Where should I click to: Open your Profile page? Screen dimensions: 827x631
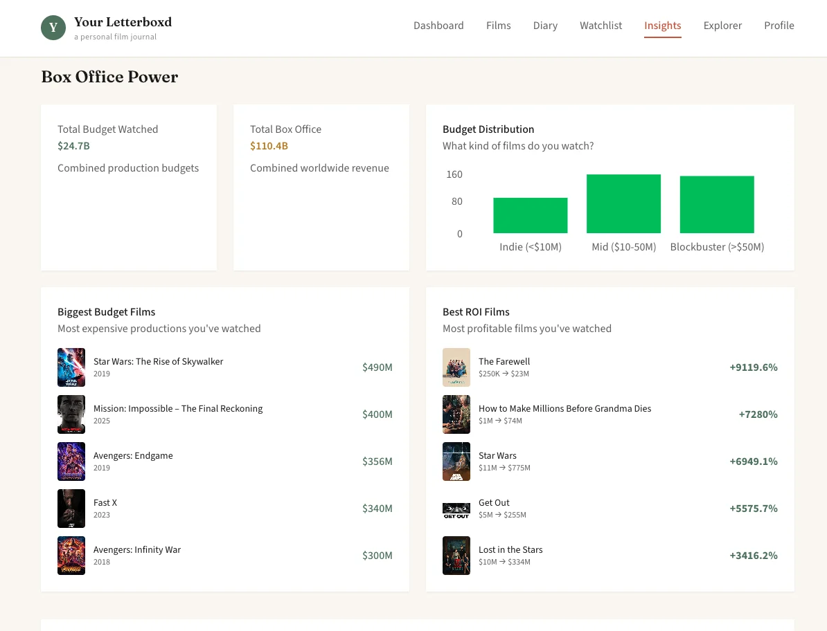[779, 26]
